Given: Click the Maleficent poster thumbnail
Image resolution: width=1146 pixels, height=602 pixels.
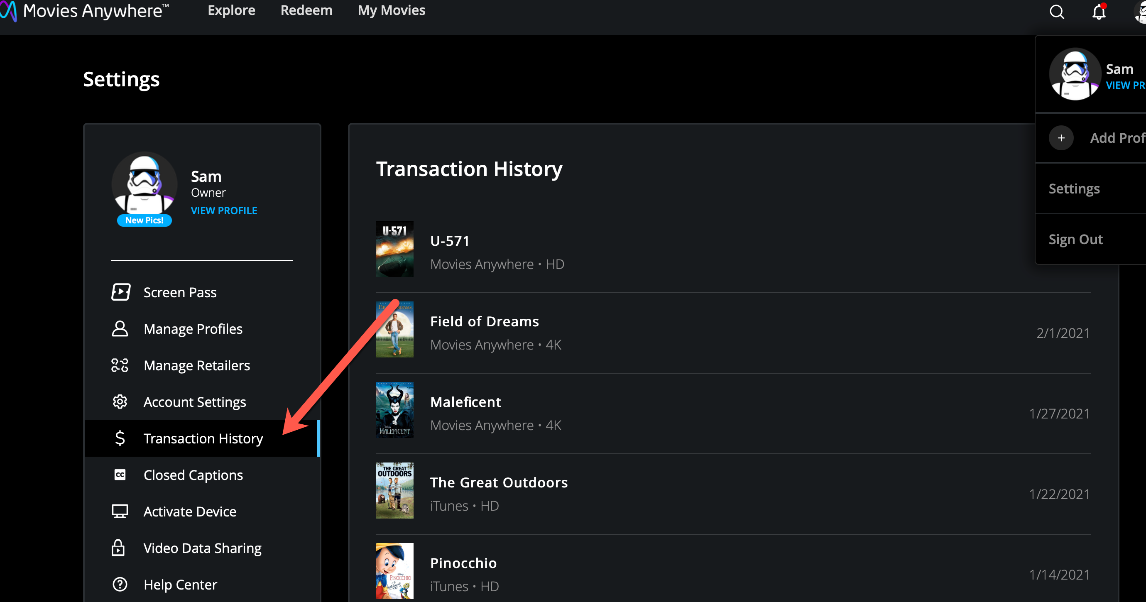Looking at the screenshot, I should coord(394,410).
